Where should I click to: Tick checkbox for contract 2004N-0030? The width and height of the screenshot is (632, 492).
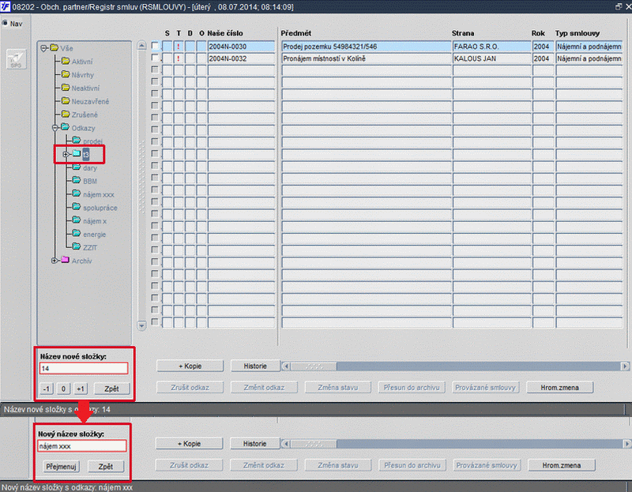pyautogui.click(x=155, y=46)
